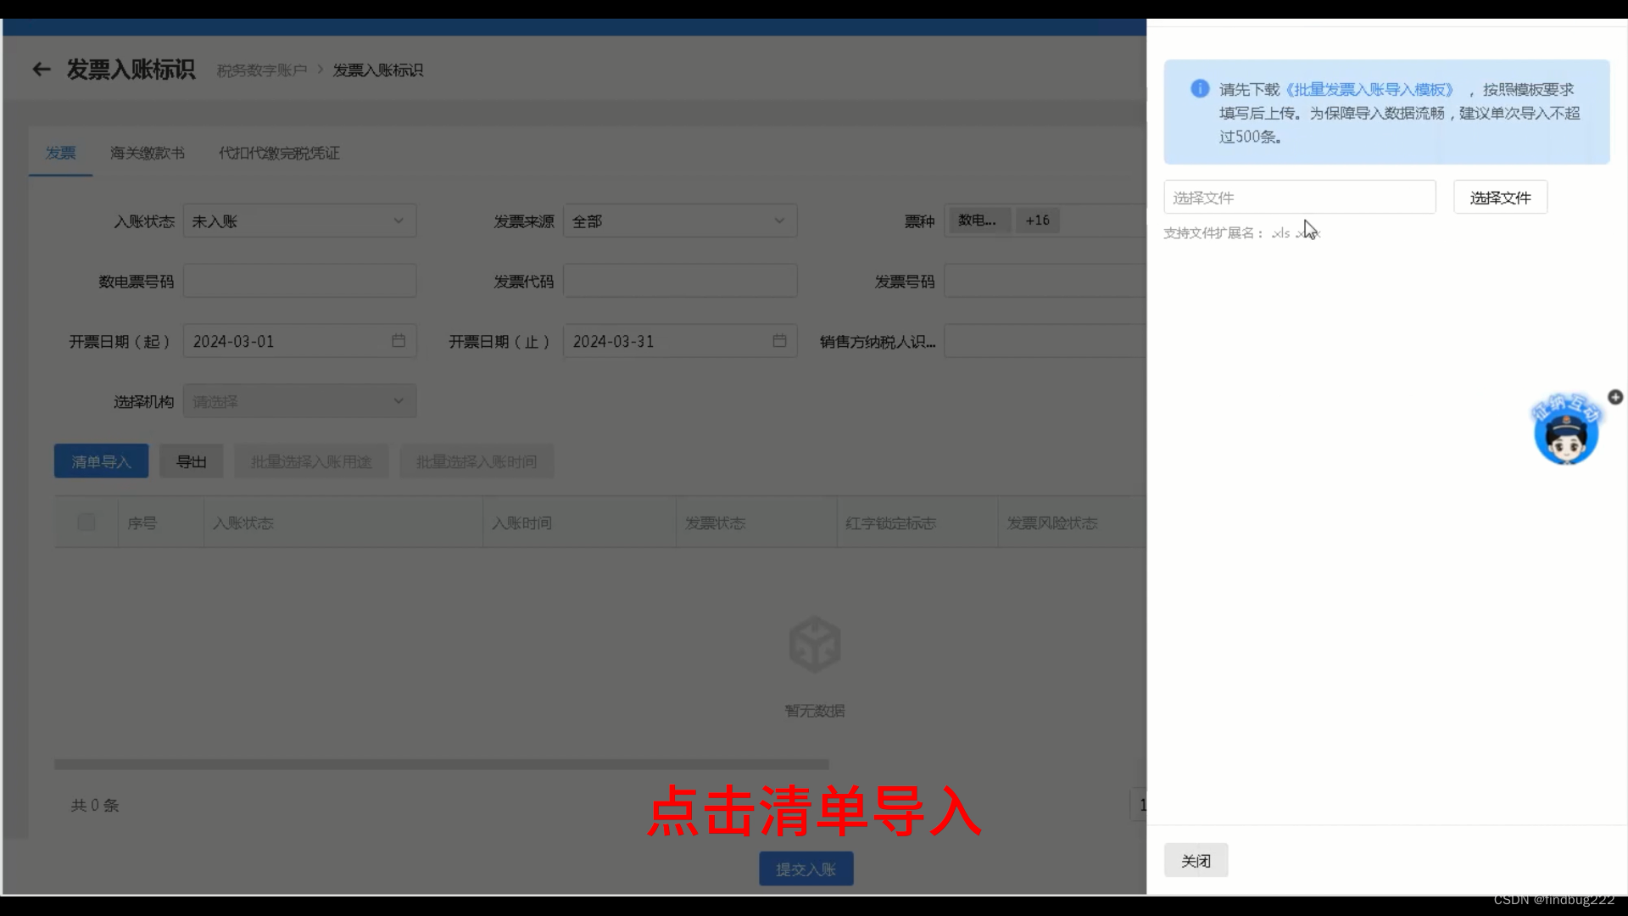Click the 批量选择入账时间 button
The image size is (1628, 916).
click(477, 461)
